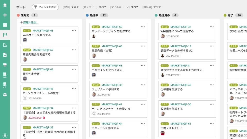Open the 種別 filter set to タスク
247x139 pixels.
(71, 7)
